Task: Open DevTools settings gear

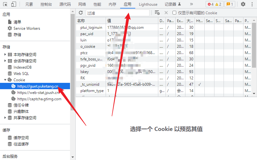Action: click(x=243, y=4)
